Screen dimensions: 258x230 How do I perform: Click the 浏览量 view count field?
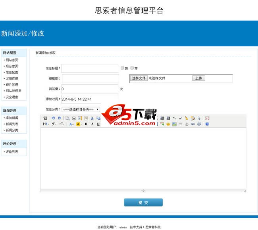pyautogui.click(x=90, y=89)
